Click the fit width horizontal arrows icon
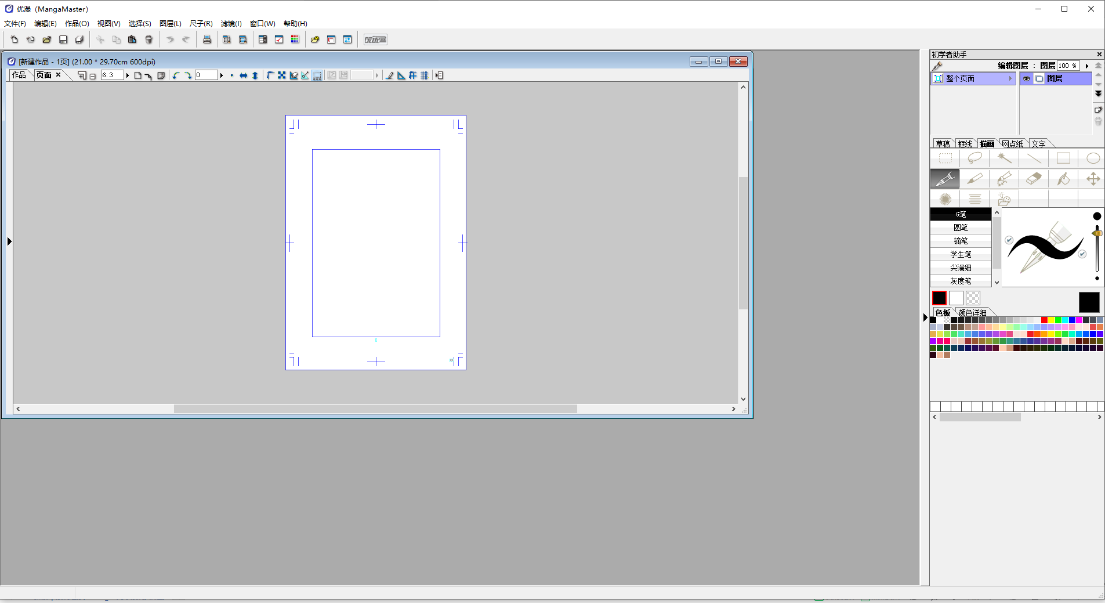This screenshot has height=603, width=1105. pyautogui.click(x=243, y=75)
